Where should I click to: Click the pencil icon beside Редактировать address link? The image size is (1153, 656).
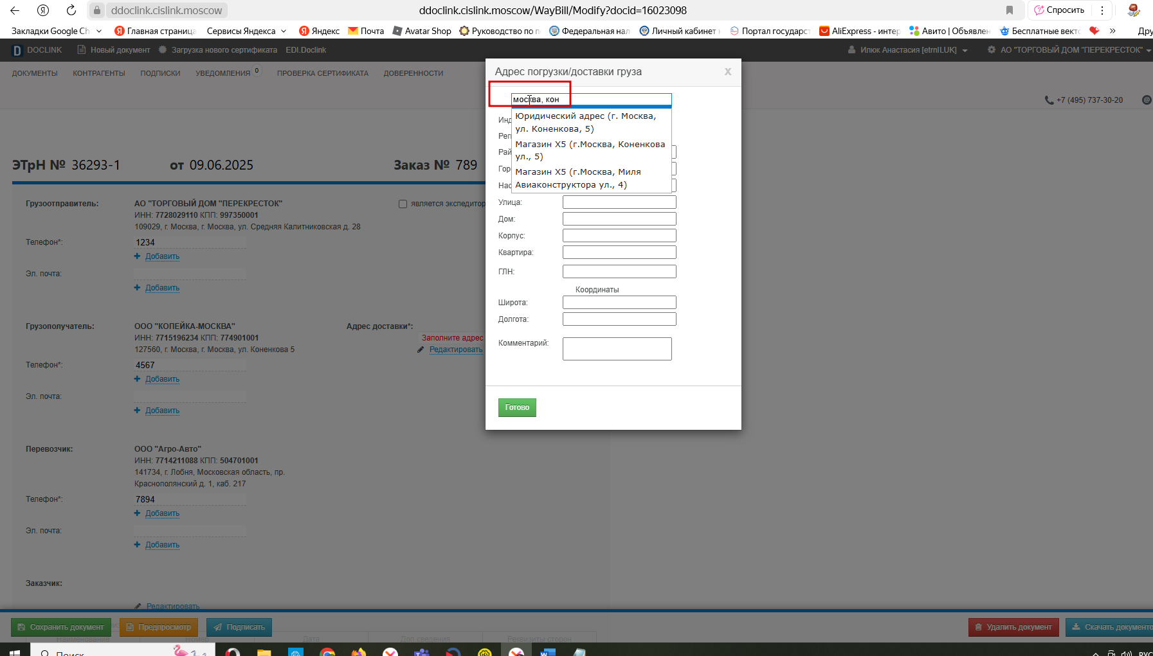point(421,350)
